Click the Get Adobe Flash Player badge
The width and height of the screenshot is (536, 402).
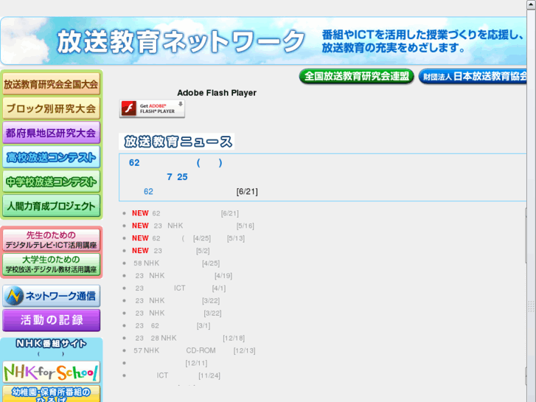point(152,108)
